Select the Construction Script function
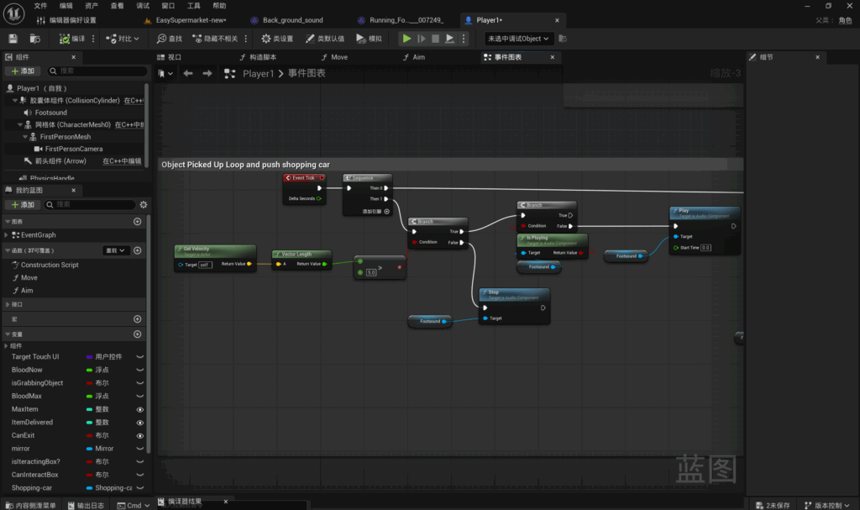 point(50,265)
